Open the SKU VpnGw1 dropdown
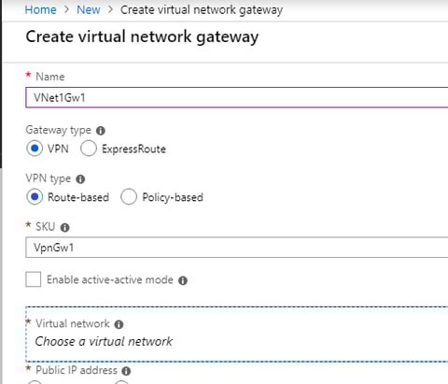448x384 pixels. coord(237,248)
